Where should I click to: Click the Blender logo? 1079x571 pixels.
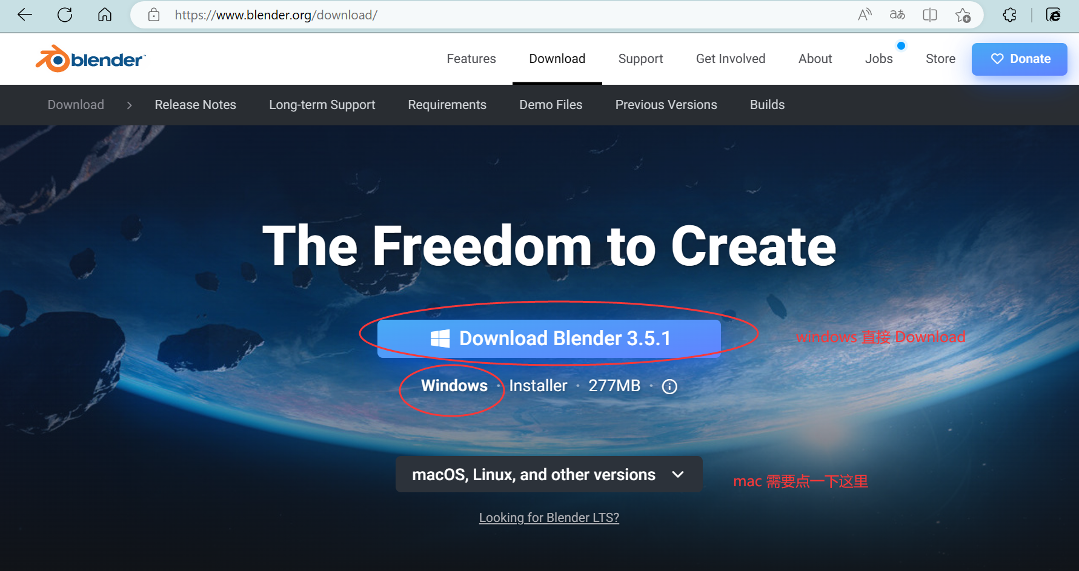[x=91, y=59]
